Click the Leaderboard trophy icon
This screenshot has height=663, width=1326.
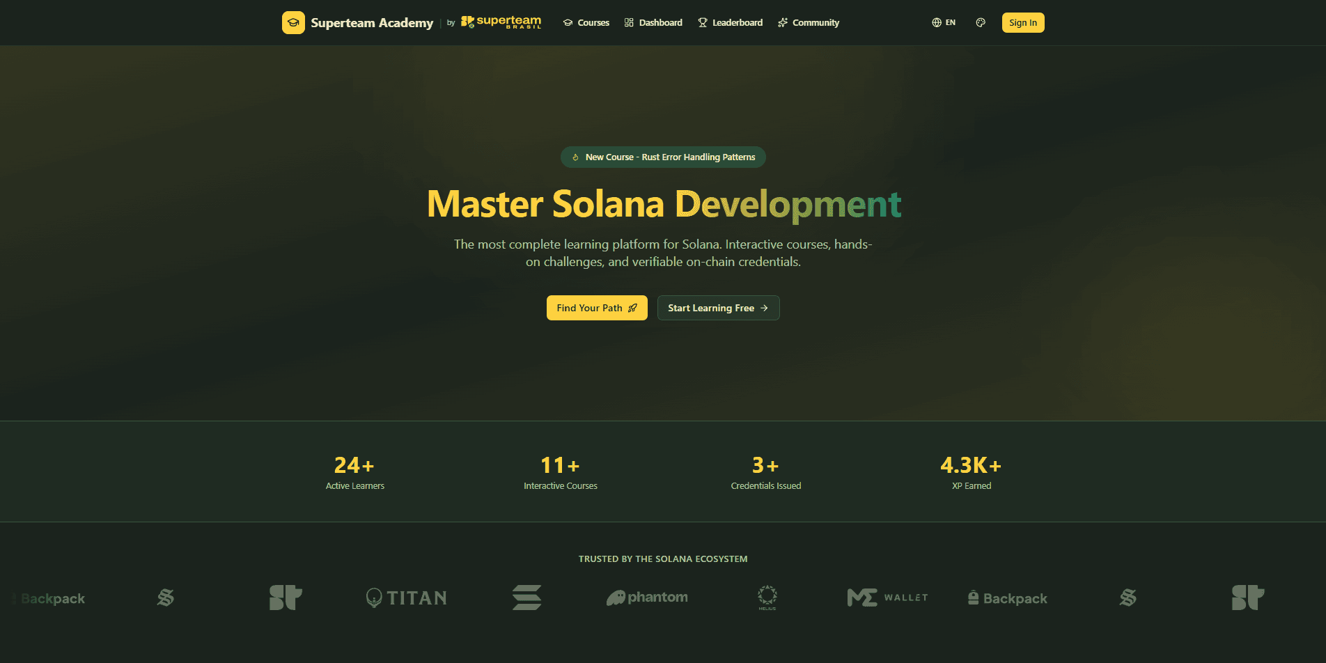coord(703,22)
